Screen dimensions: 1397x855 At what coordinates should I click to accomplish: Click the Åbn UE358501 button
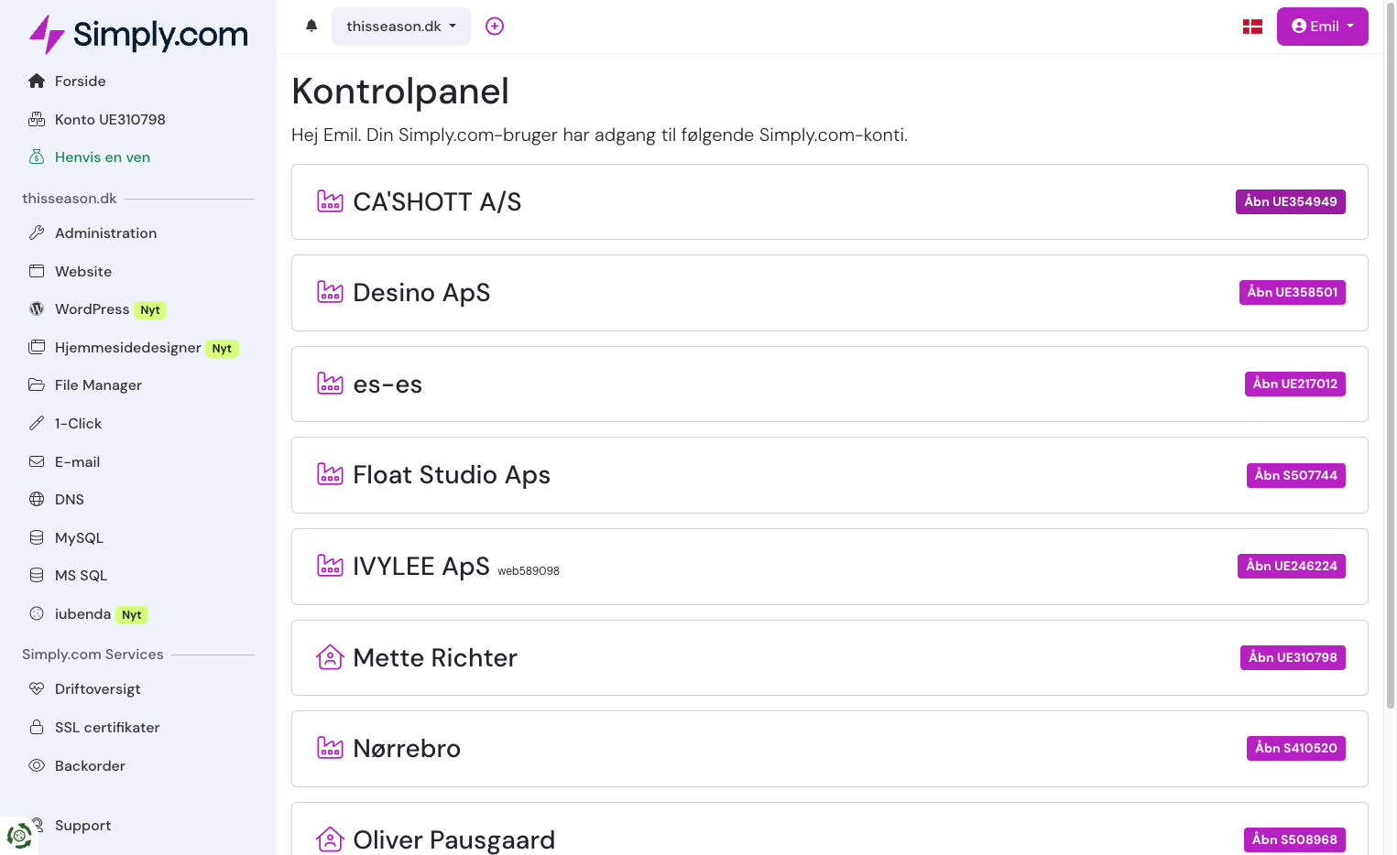point(1292,292)
